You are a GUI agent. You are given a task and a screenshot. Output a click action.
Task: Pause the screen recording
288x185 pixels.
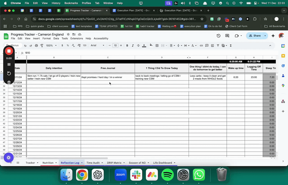[9, 64]
